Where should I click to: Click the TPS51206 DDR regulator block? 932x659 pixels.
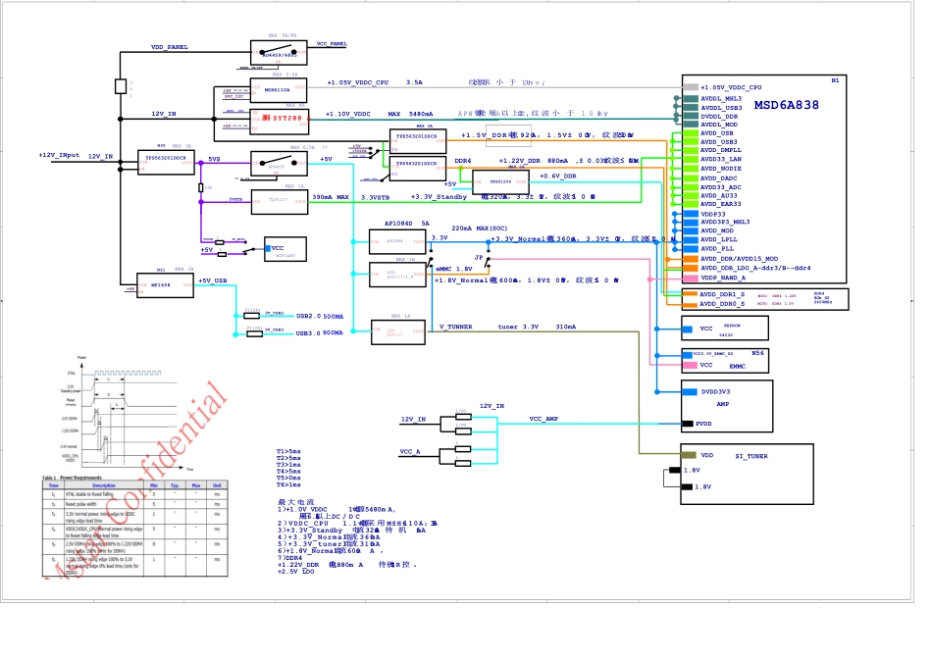click(500, 182)
